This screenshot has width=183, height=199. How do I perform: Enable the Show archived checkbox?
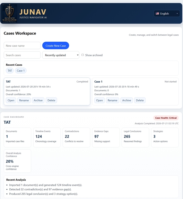(82, 55)
